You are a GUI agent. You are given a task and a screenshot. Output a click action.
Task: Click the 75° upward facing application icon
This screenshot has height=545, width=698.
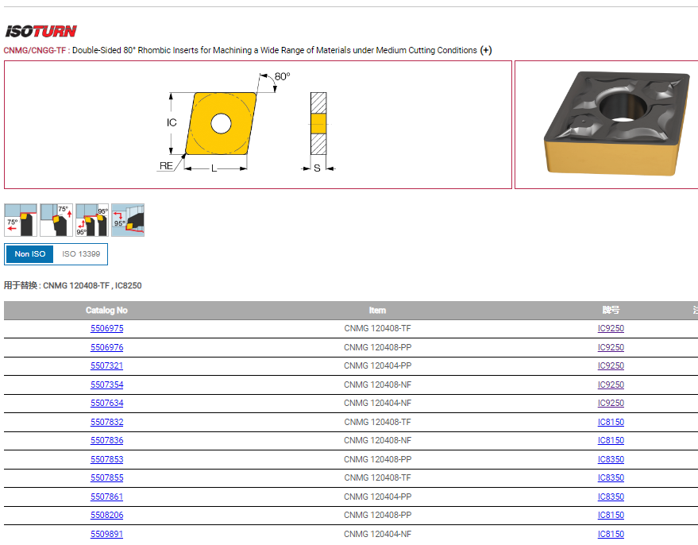[x=56, y=220]
